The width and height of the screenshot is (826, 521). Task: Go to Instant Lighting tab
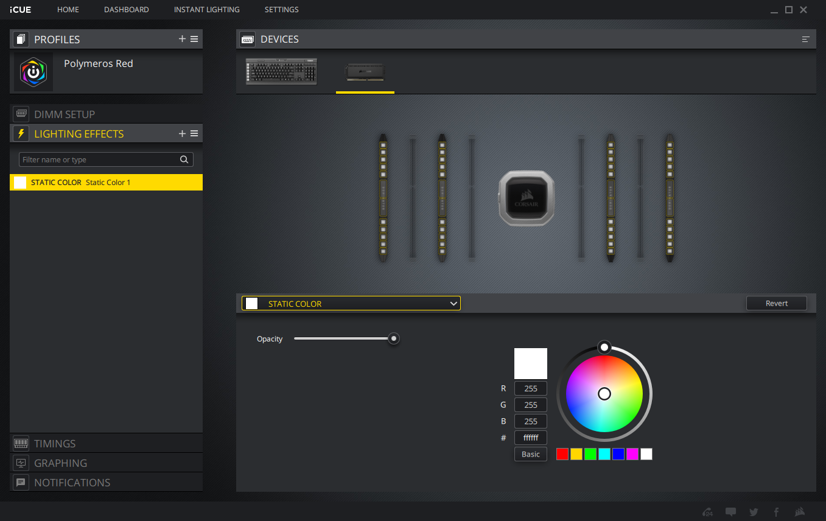point(206,10)
